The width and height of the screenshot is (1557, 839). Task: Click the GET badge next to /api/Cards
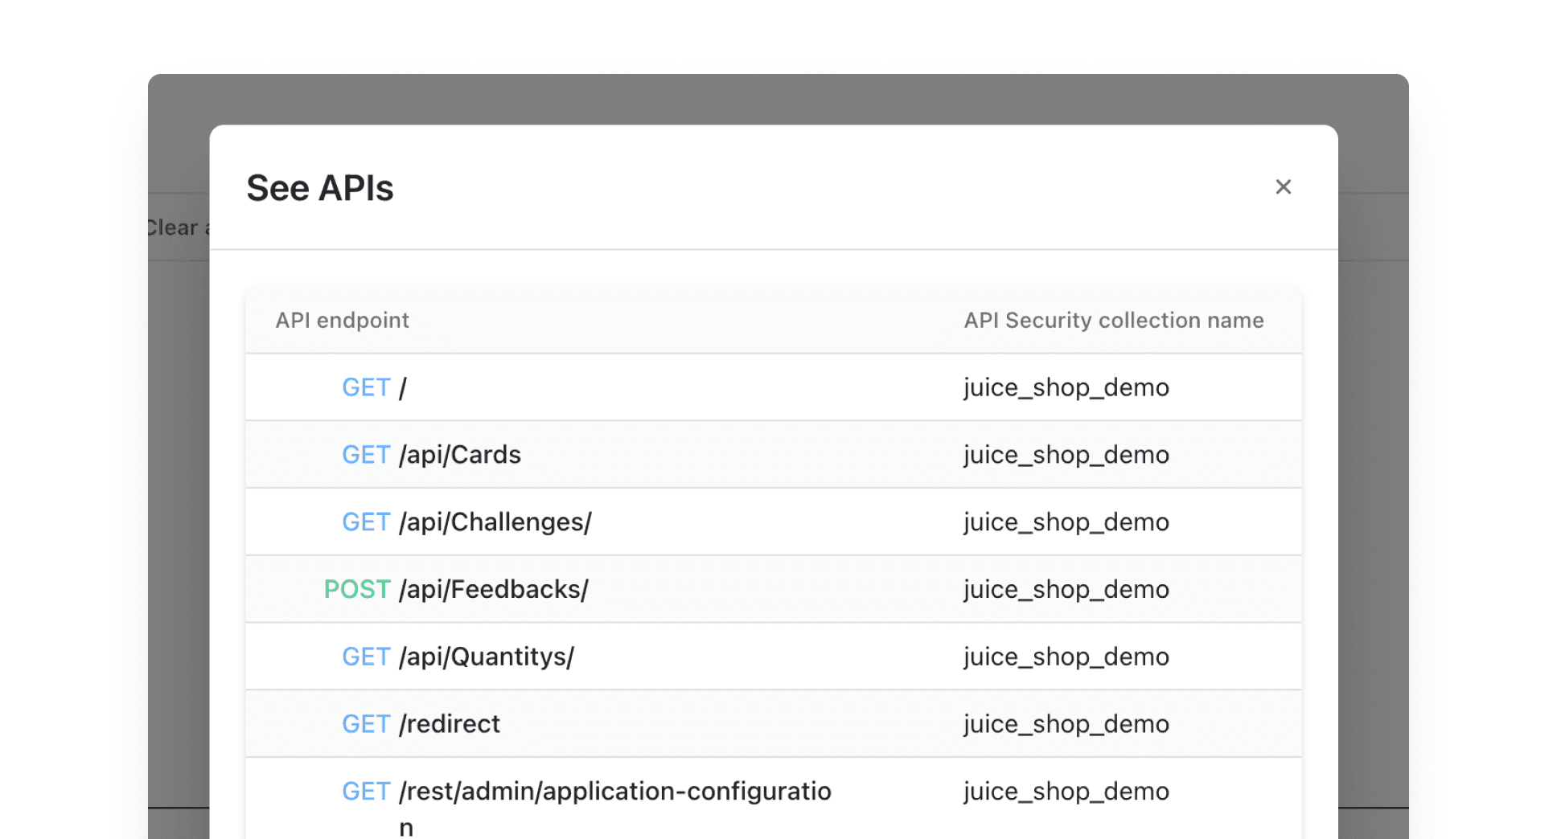click(x=366, y=454)
